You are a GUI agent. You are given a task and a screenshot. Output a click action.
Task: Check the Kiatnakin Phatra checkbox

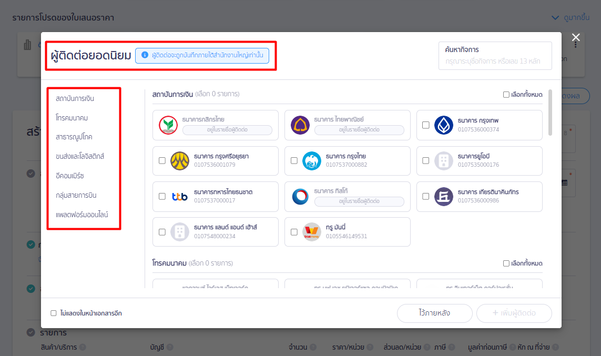pos(425,196)
